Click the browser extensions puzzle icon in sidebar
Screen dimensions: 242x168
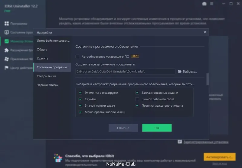tap(7, 50)
